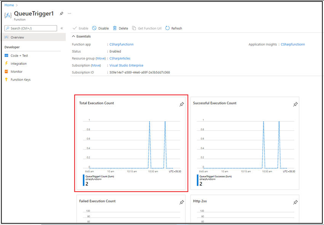Navigate back using the Home breadcrumb

(8, 5)
